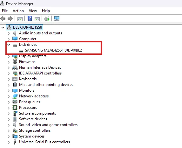Expand Network adapters
182x148 pixels.
(x=9, y=96)
